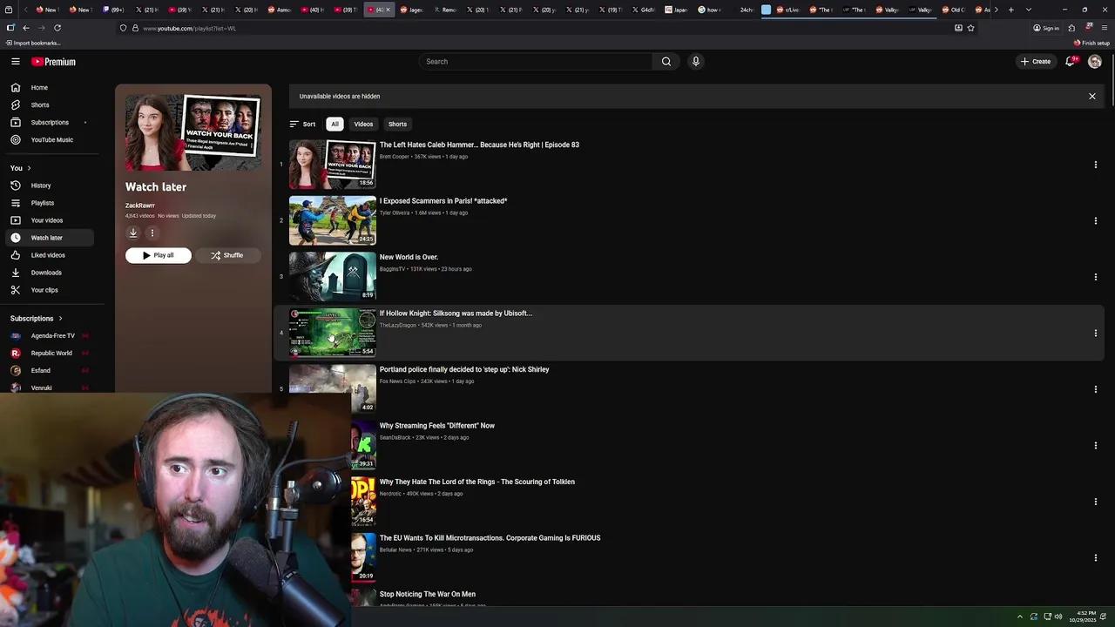Open options for the Brett Cooper video

tap(1095, 165)
